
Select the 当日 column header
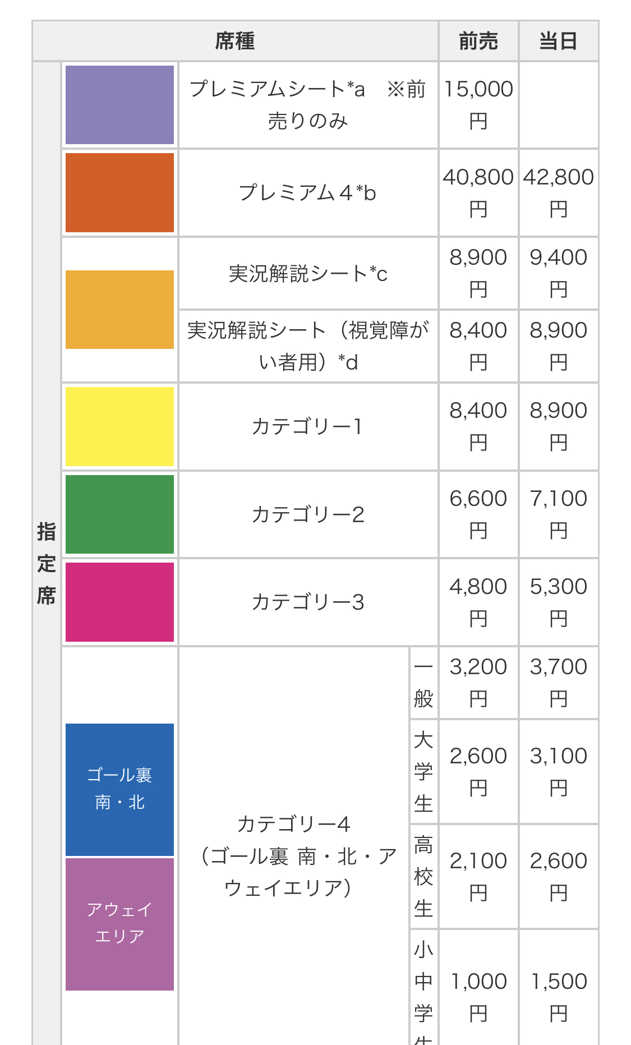[x=558, y=41]
